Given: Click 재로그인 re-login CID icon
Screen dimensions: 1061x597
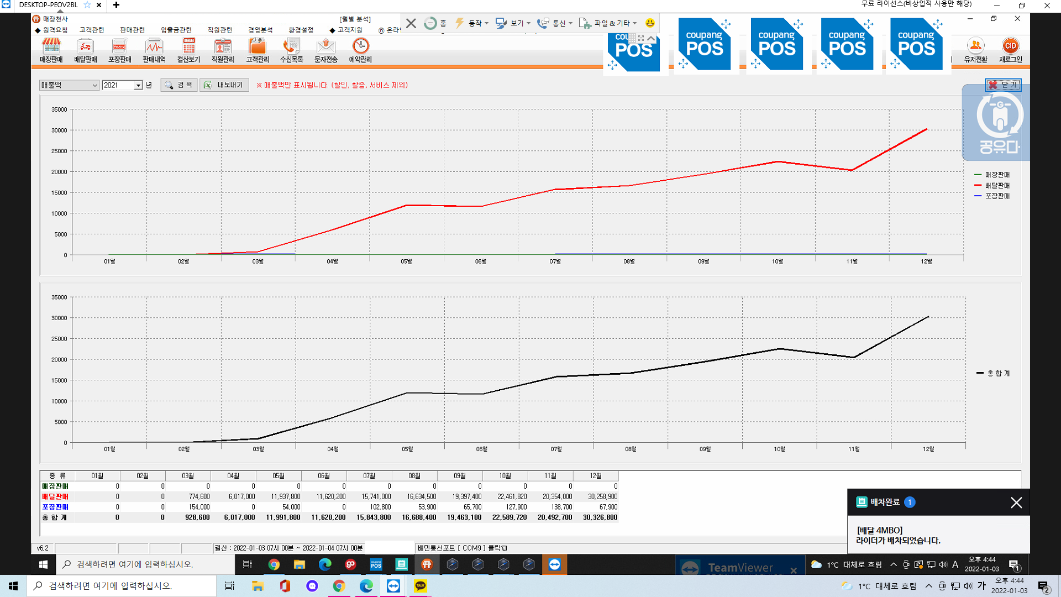Looking at the screenshot, I should coord(1010,50).
